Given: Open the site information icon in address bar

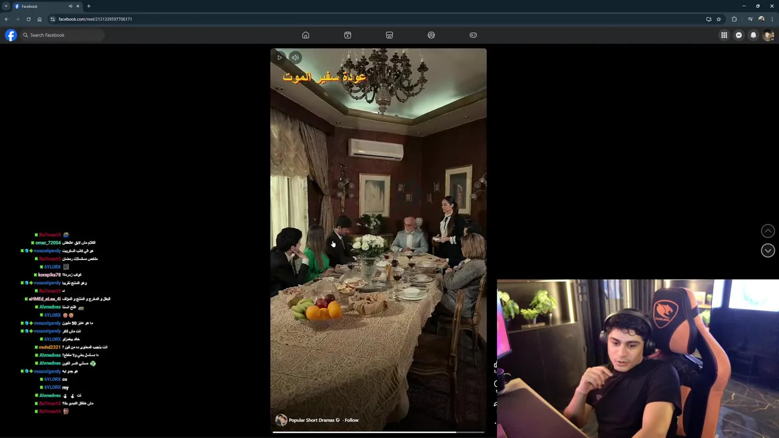Looking at the screenshot, I should pos(53,19).
